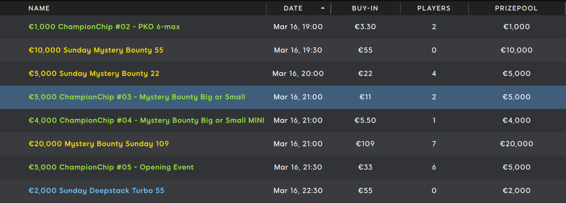Click the €10,000 prizepool value
This screenshot has width=566, height=203.
516,50
